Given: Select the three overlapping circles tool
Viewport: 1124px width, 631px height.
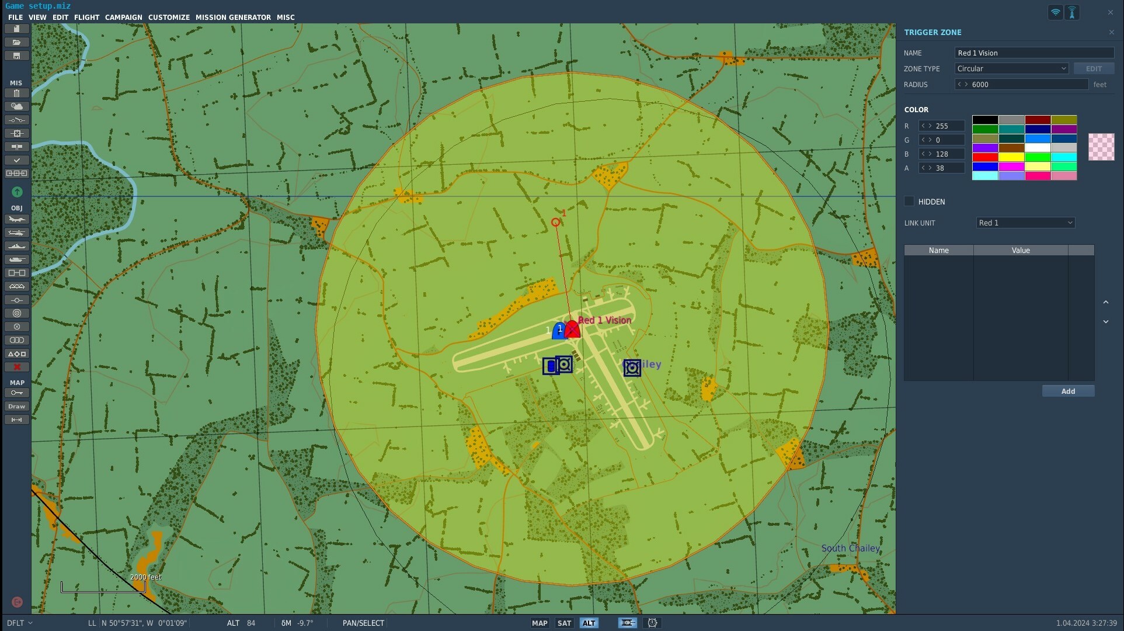Looking at the screenshot, I should click(16, 340).
